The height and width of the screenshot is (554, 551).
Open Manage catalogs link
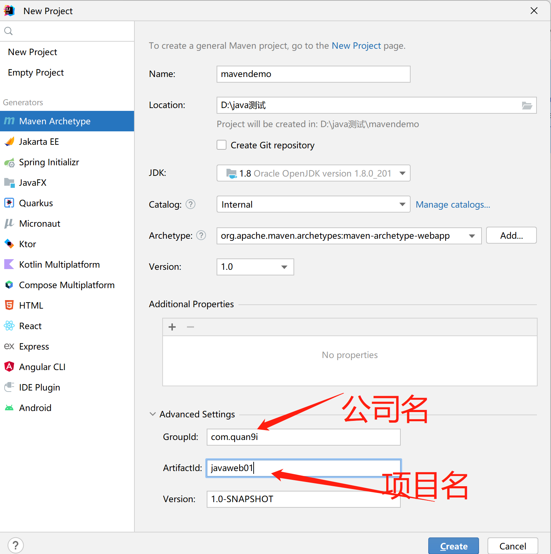click(453, 205)
